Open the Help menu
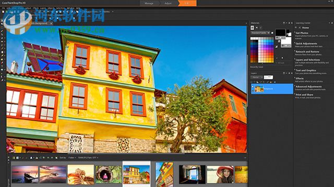This screenshot has height=187, width=334. tap(78, 8)
